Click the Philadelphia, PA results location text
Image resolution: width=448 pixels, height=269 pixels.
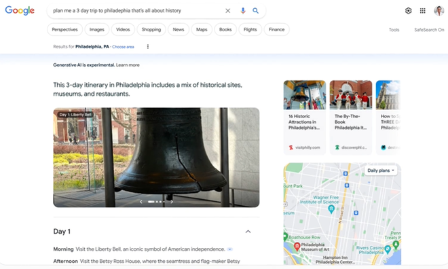pos(92,47)
